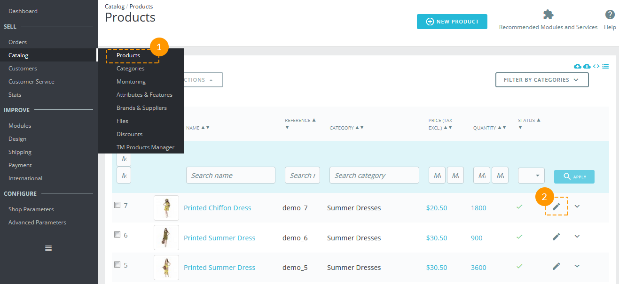
Task: Click the edit pencil for Printed Chiffon Dress
Action: click(556, 207)
